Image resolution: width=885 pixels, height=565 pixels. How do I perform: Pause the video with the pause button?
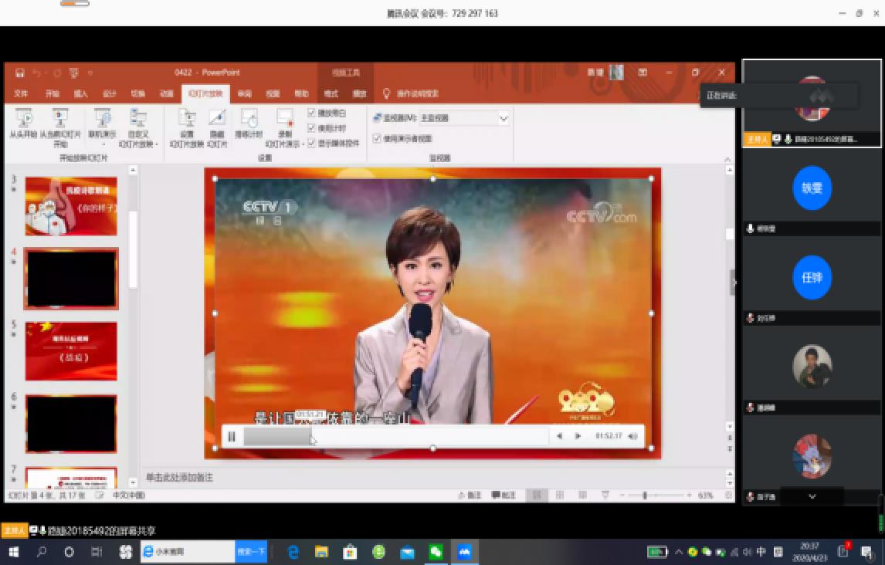pos(232,437)
